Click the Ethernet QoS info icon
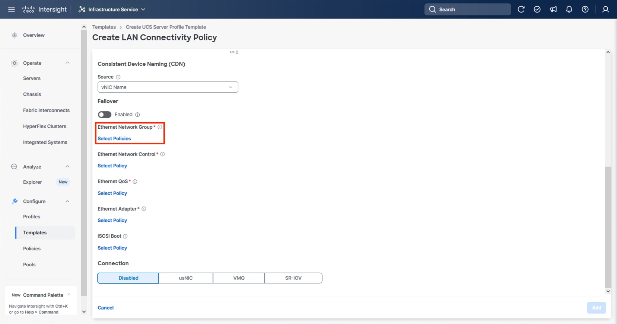This screenshot has width=617, height=324. [x=135, y=182]
